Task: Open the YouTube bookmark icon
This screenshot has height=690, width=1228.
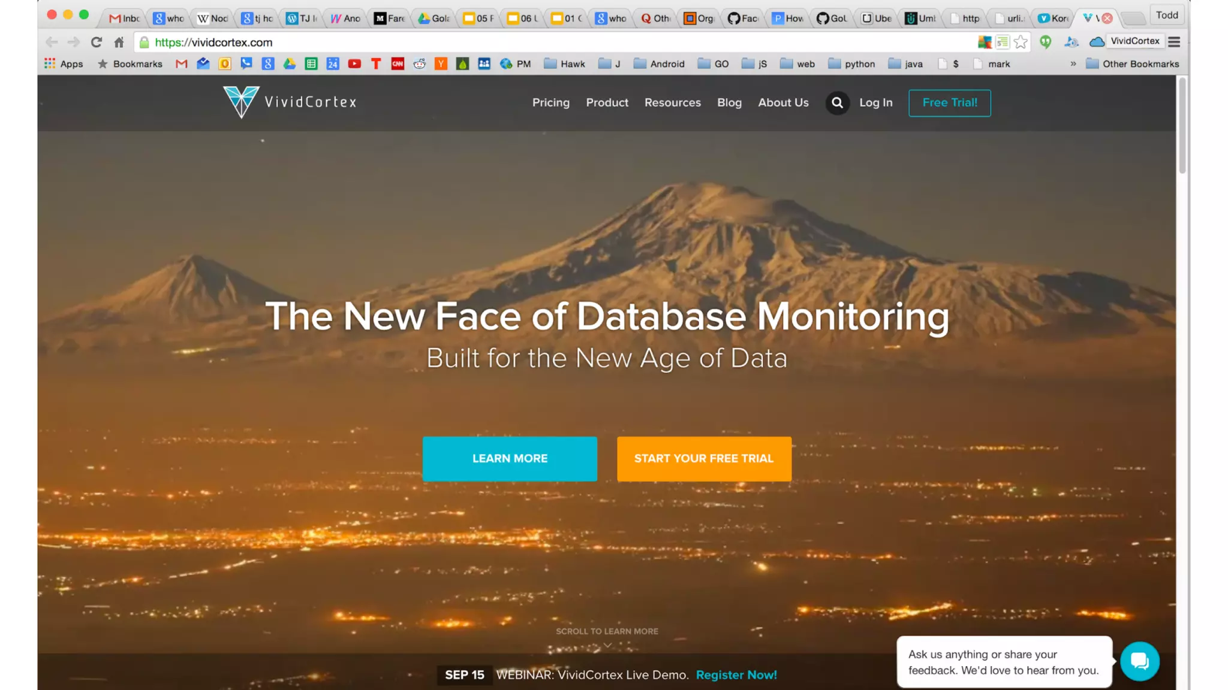Action: click(x=354, y=63)
